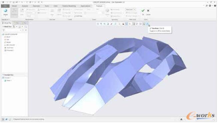This screenshot has width=218, height=123.
Task: Toggle highlighted blue display filter icon
Action: coord(126,24)
